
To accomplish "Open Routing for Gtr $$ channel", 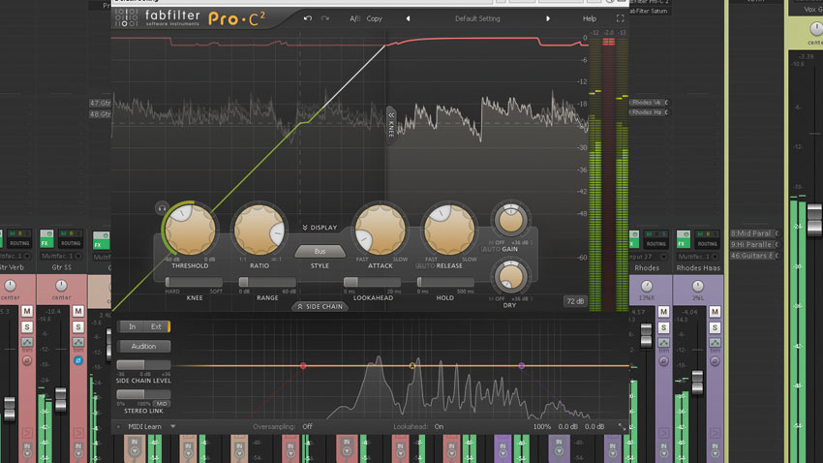I will pyautogui.click(x=71, y=243).
